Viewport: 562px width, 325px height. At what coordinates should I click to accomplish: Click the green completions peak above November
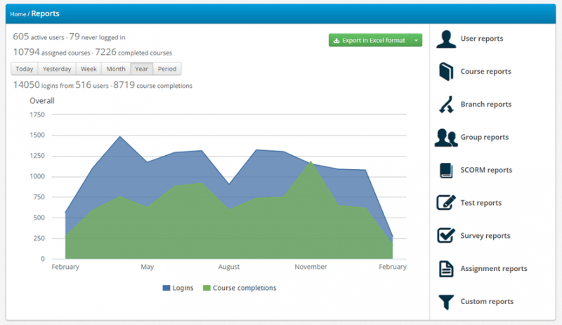click(311, 162)
